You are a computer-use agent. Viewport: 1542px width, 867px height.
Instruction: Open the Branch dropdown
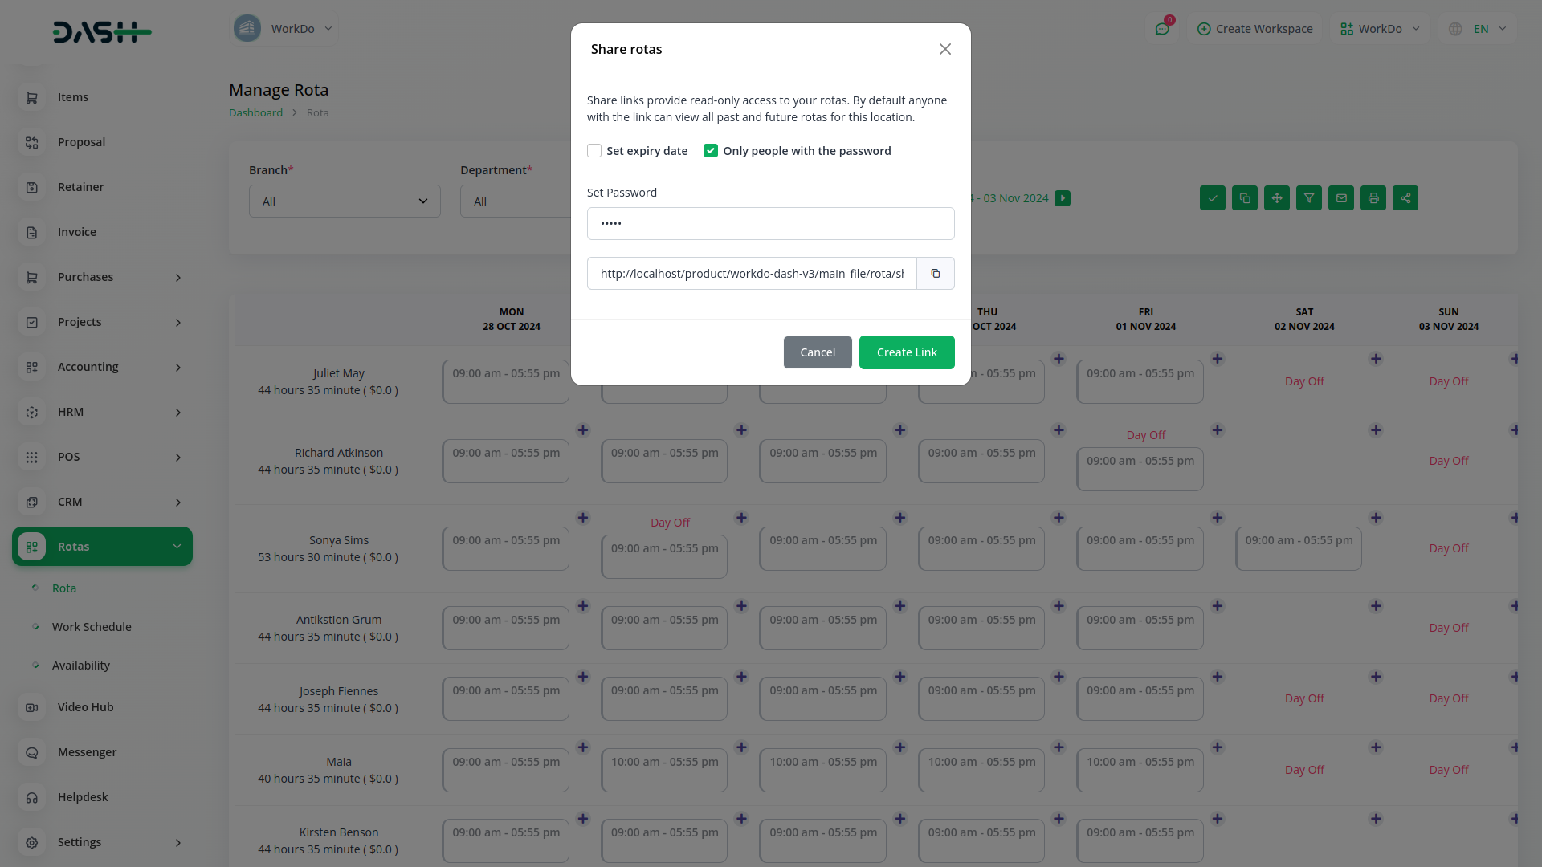pos(345,201)
